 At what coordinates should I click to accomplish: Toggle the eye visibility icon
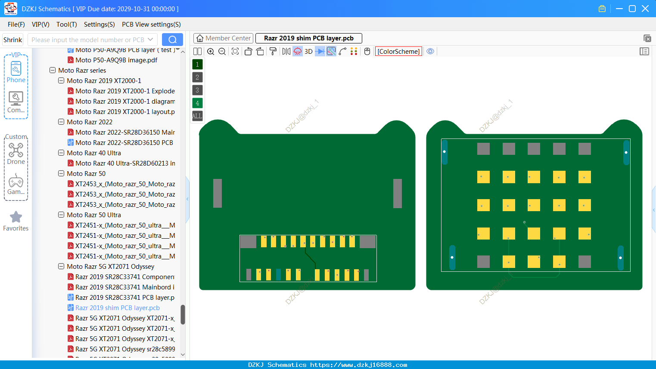(430, 51)
